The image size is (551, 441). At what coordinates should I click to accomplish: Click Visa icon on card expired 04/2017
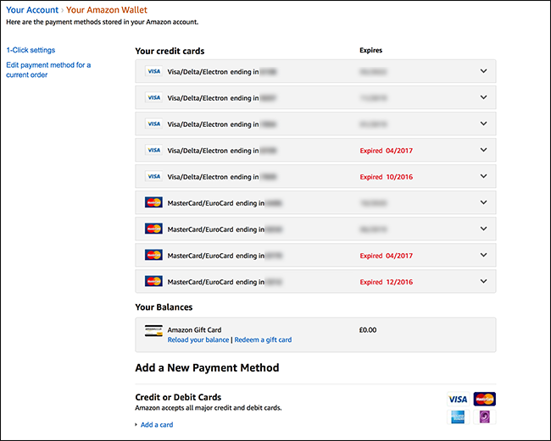point(153,151)
